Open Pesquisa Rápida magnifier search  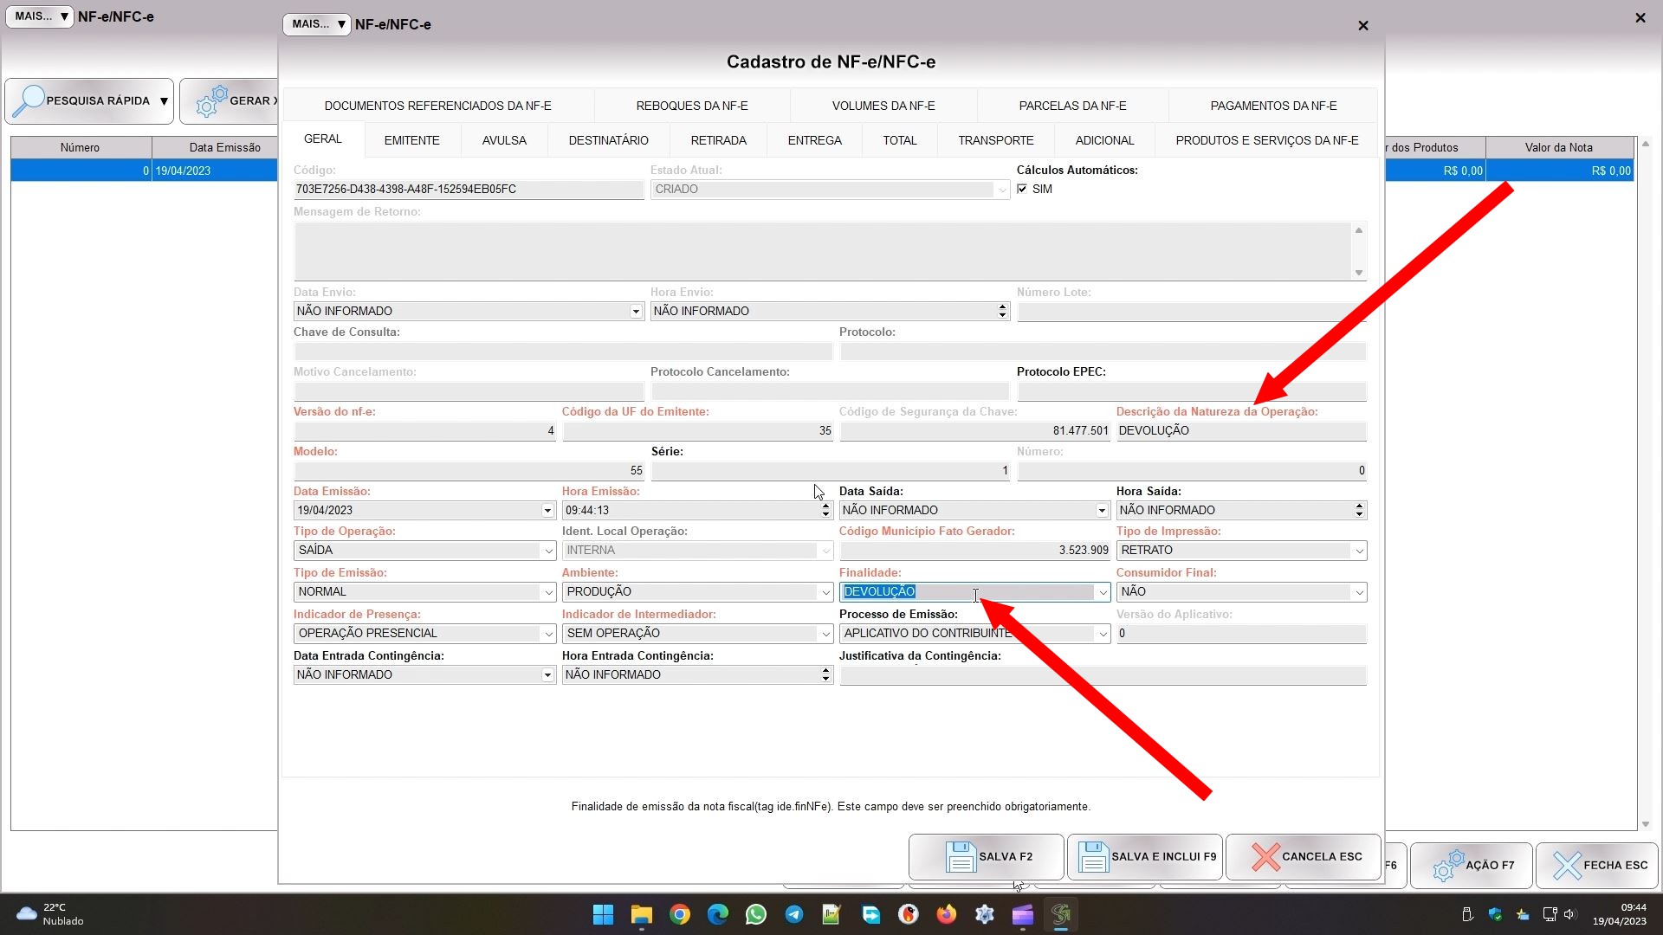coord(88,101)
